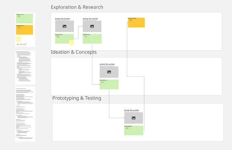This screenshot has height=150, width=232.
Task: Click the orange note in Exploration & Research frame
Action: pyautogui.click(x=136, y=23)
